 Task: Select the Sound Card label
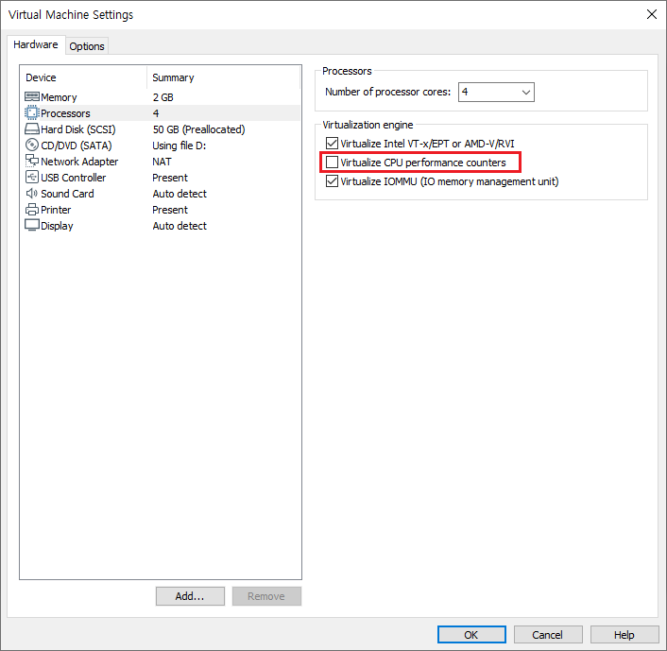pyautogui.click(x=67, y=194)
